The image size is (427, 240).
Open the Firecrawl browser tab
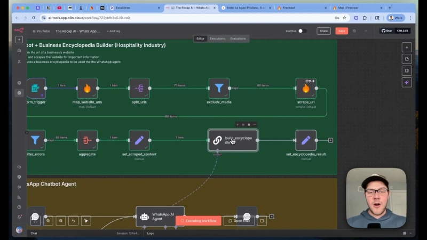(x=302, y=8)
